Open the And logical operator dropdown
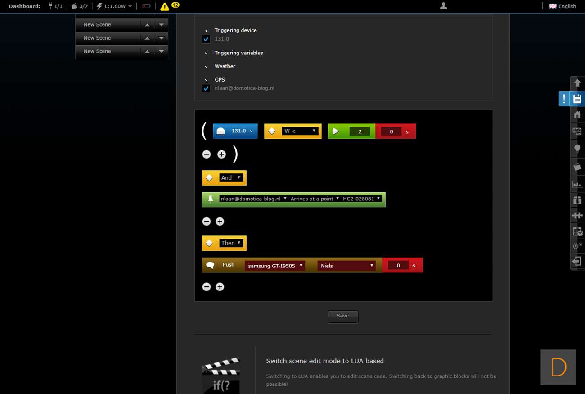 coord(231,178)
